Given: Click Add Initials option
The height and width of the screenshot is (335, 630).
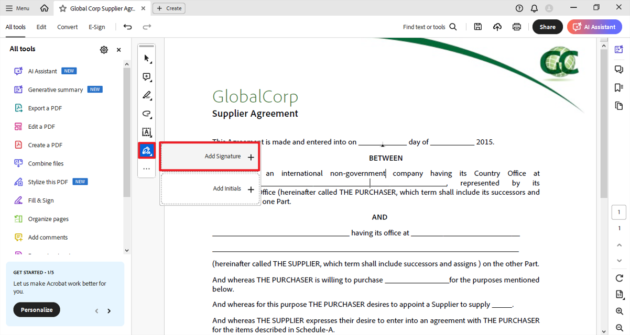Looking at the screenshot, I should 210,188.
